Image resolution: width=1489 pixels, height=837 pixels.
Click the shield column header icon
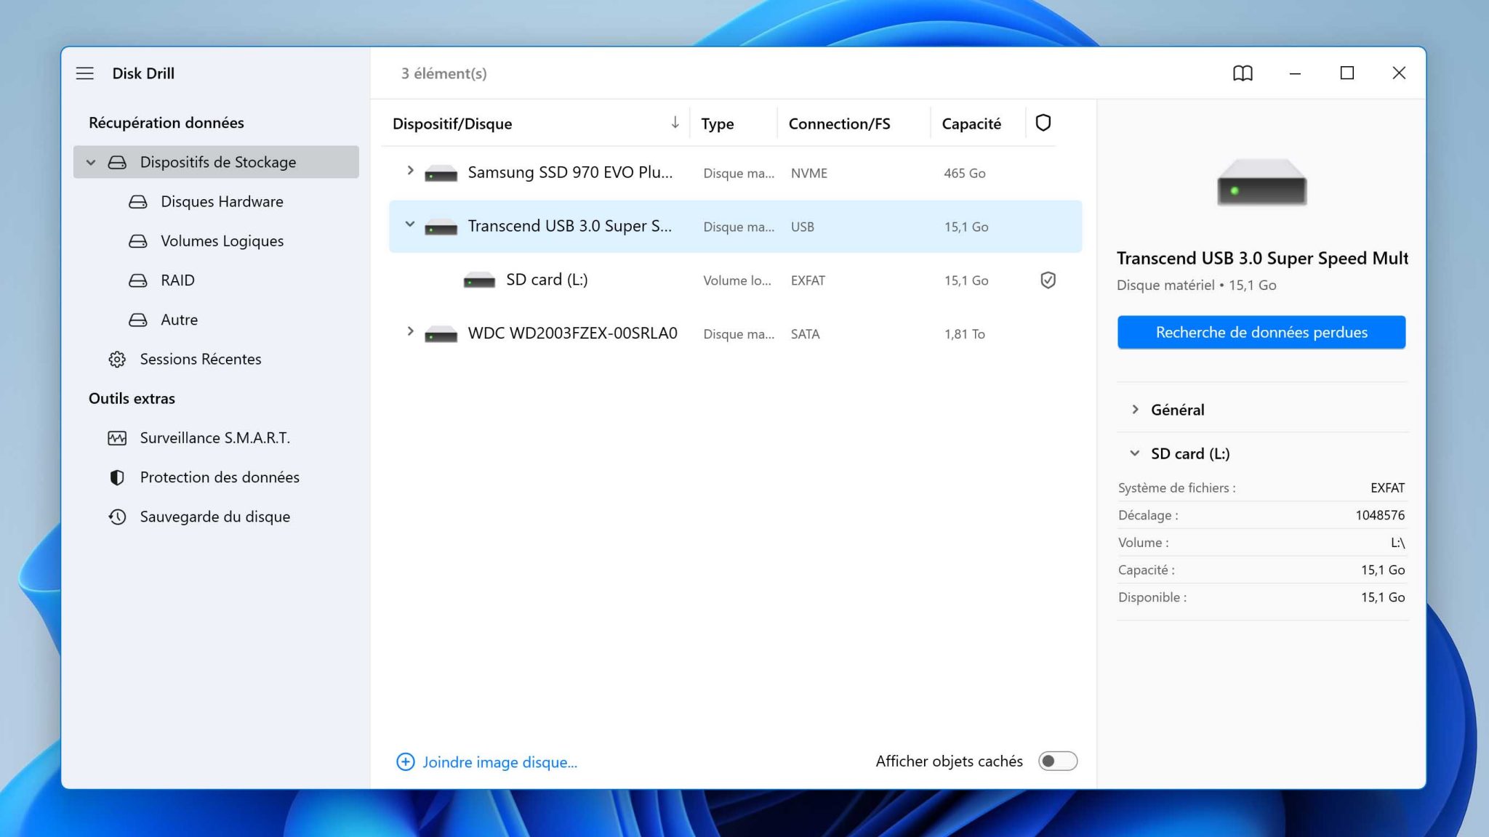coord(1043,123)
